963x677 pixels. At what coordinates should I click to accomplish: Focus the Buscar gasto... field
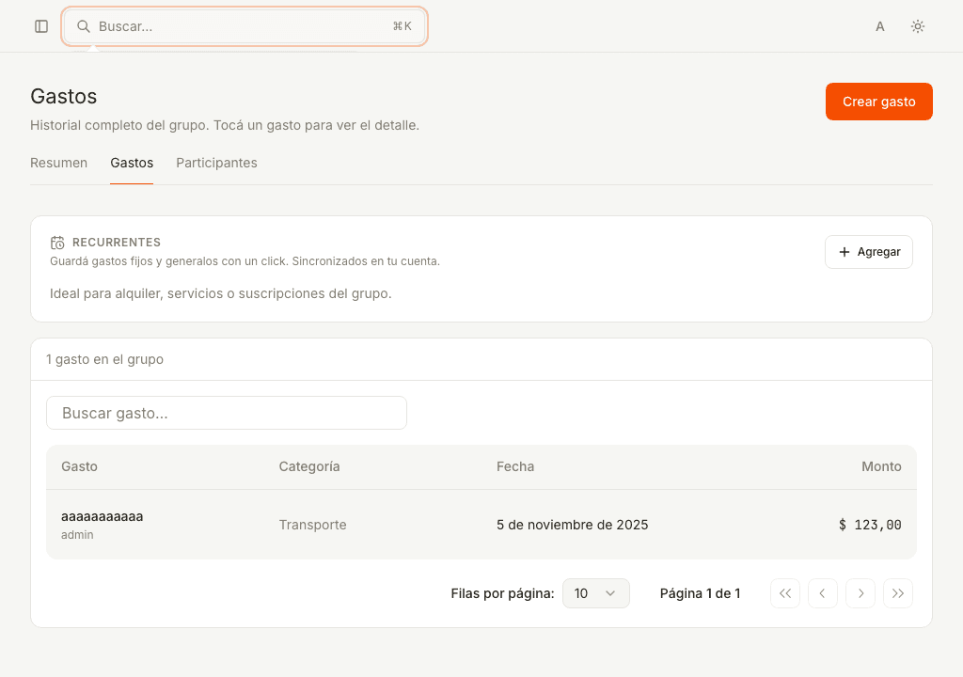pyautogui.click(x=227, y=413)
